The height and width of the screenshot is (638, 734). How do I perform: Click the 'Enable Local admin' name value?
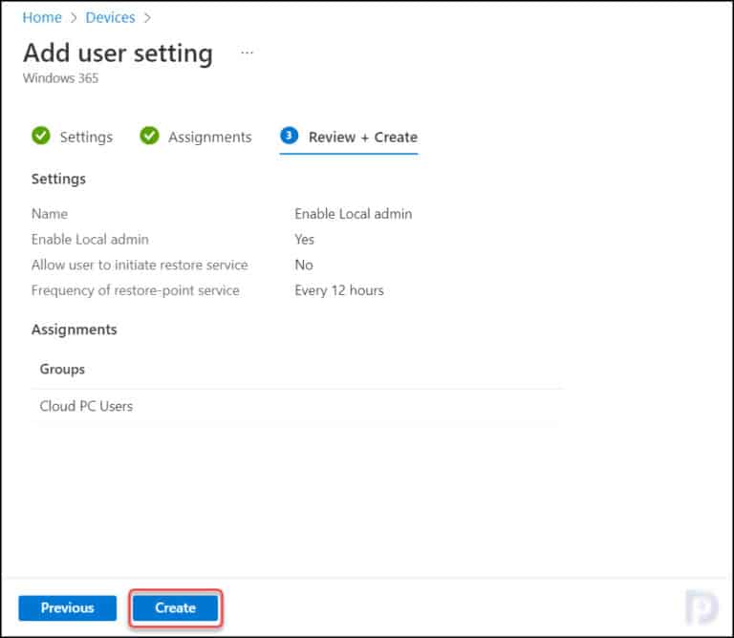click(354, 214)
